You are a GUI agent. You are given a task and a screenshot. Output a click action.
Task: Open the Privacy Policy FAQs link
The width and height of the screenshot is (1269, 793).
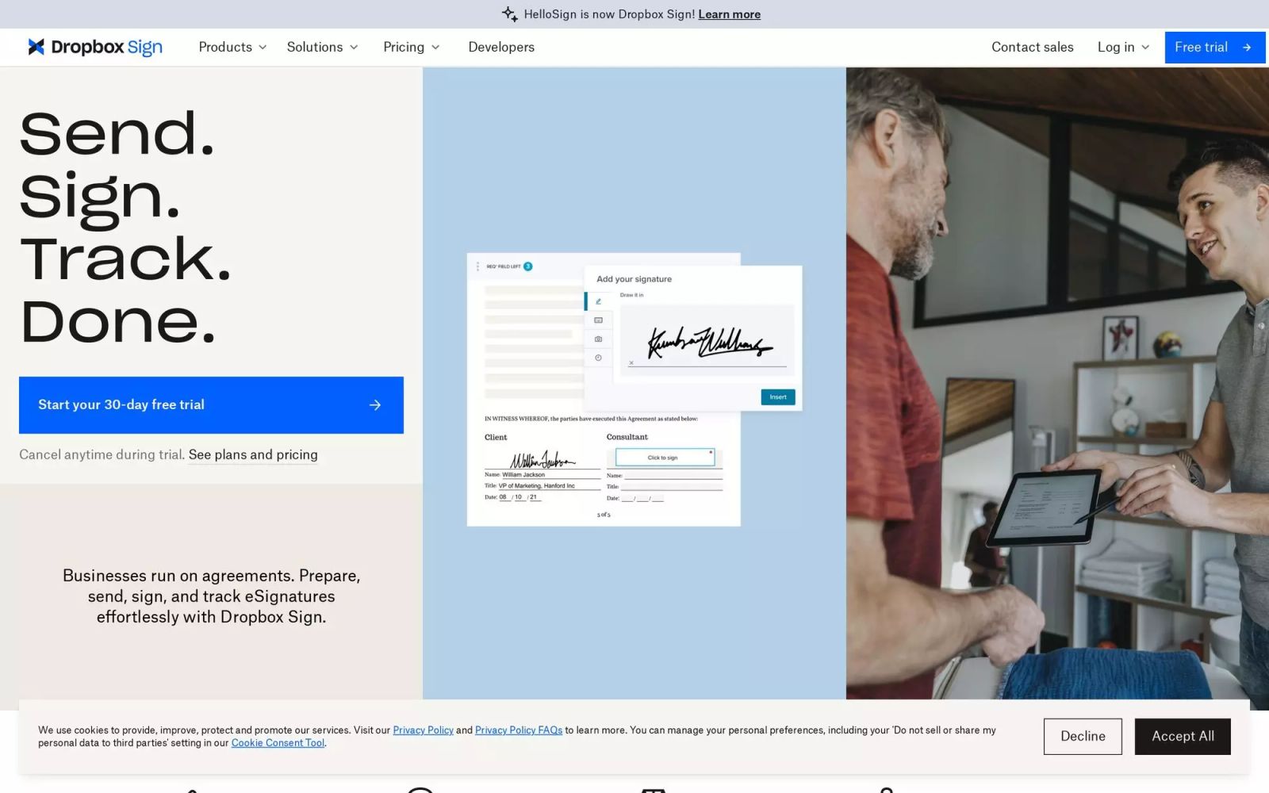(x=519, y=730)
